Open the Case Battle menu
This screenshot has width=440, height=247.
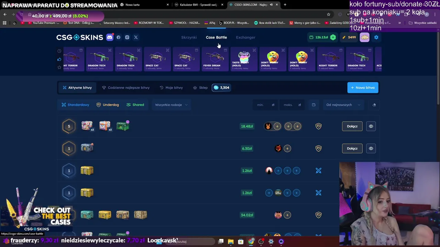pyautogui.click(x=216, y=37)
